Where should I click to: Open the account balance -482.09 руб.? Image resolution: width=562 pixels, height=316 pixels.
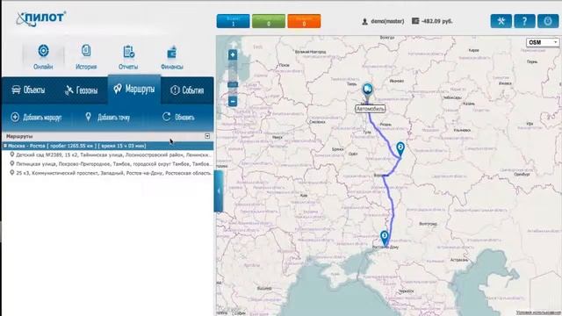[432, 21]
